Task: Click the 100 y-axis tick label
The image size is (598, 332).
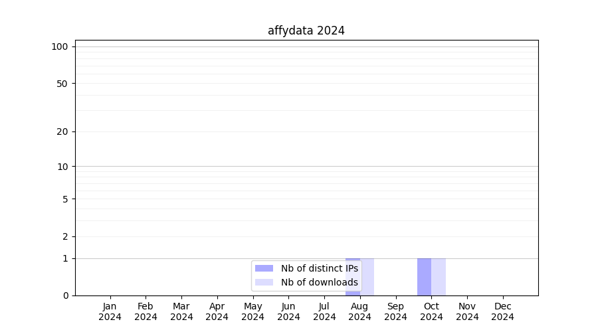Action: coord(60,46)
